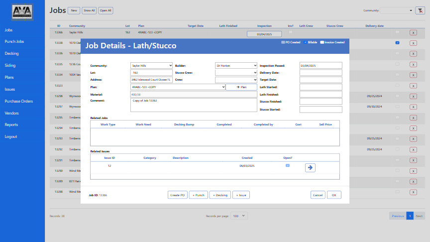Open issue 12 with the arrow icon
This screenshot has height=242, width=430.
310,168
